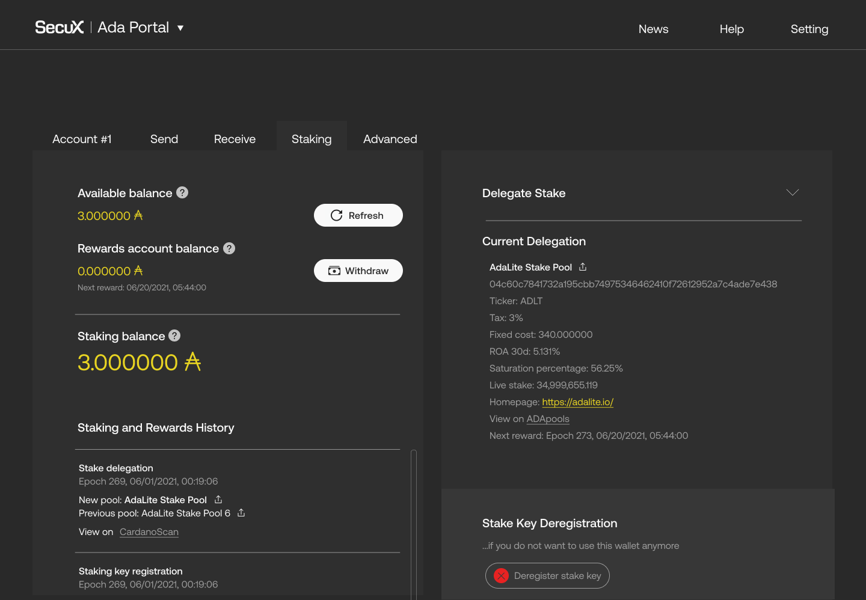Click Next reward: Epoch 273 text
This screenshot has width=866, height=600.
pos(589,435)
